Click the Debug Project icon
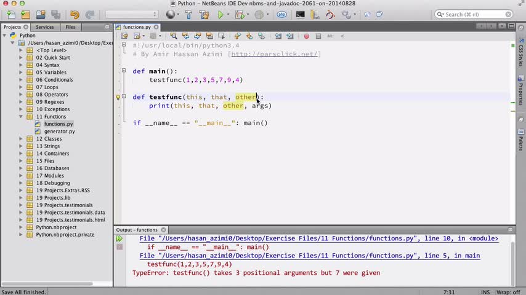The height and width of the screenshot is (295, 526). (x=240, y=14)
